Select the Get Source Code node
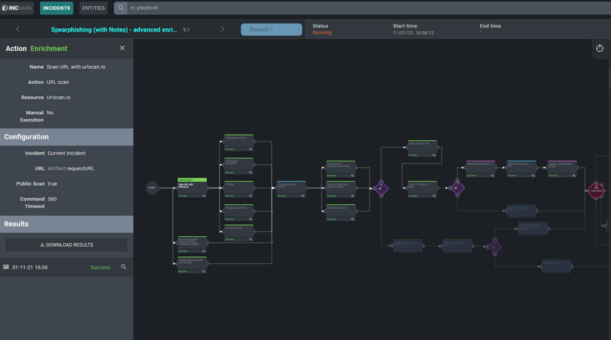This screenshot has height=340, width=611. point(238,231)
